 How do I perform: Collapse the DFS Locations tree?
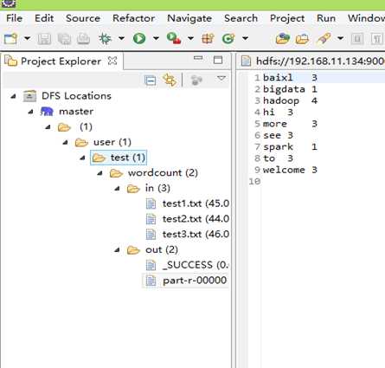coord(13,96)
